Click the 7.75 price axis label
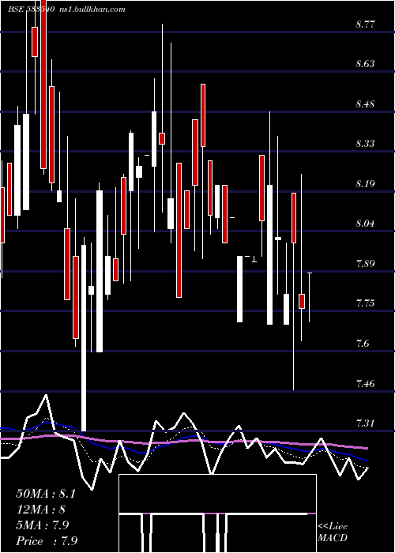Screen dimensions: 395x553 click(x=365, y=303)
